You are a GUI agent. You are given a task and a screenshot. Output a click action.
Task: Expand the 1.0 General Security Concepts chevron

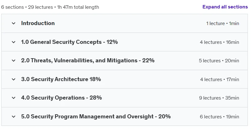(13, 42)
